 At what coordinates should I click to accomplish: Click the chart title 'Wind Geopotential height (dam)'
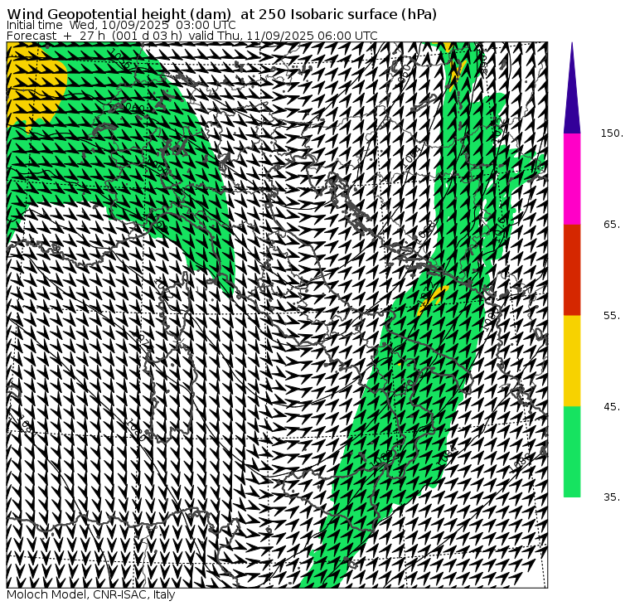click(x=119, y=14)
